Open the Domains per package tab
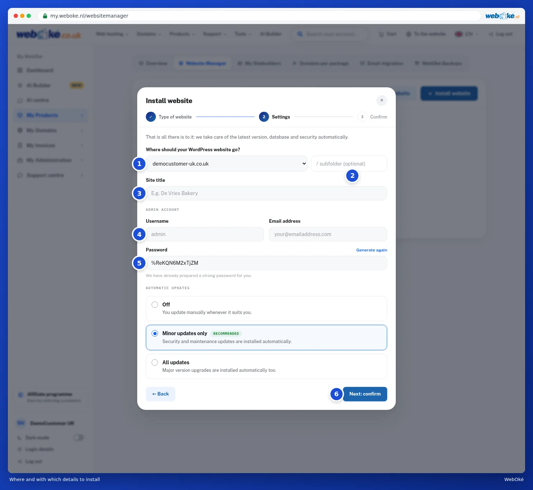This screenshot has width=533, height=490. [x=320, y=63]
